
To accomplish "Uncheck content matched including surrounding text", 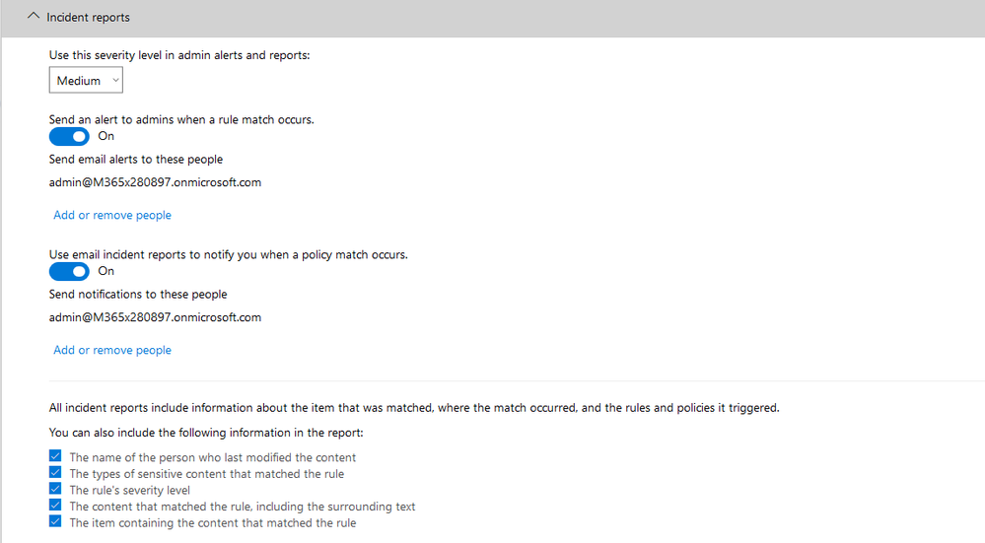I will pyautogui.click(x=55, y=505).
